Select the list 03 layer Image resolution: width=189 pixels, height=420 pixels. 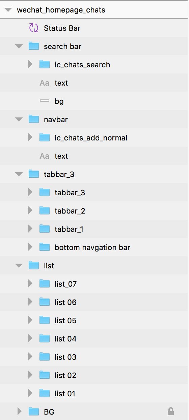tap(94, 357)
